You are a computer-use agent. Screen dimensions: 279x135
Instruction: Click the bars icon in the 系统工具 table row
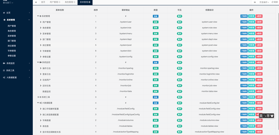(40, 97)
